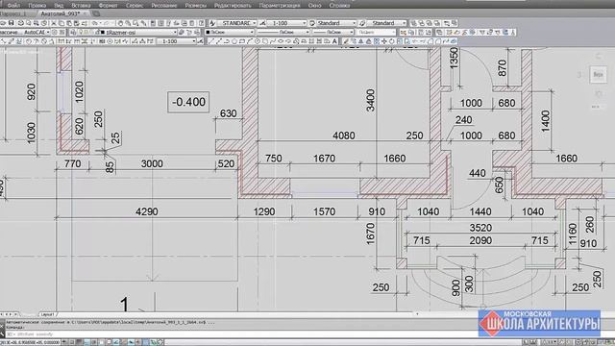The width and height of the screenshot is (615, 346).
Task: Toggle layer on/off bulb for Razmer-osi
Action: point(81,32)
